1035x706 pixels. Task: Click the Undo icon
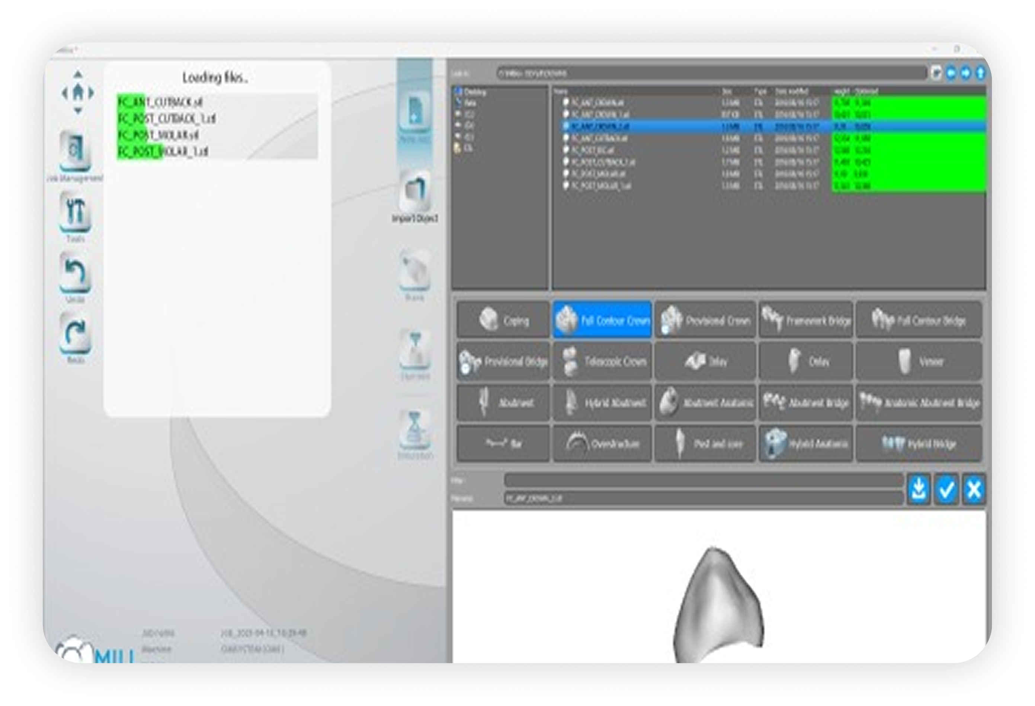(x=75, y=272)
